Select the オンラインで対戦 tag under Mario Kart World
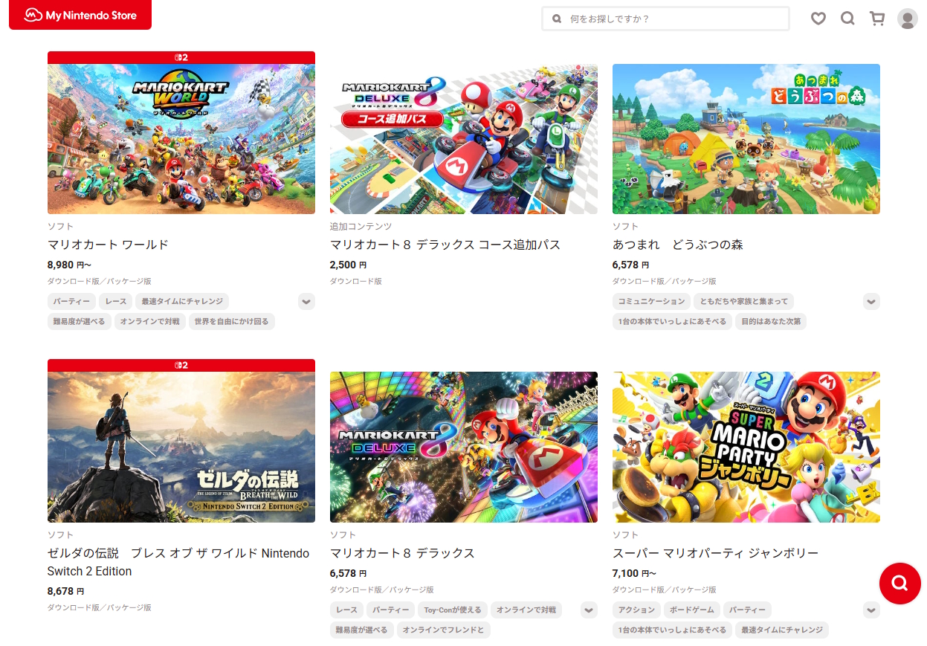Screen dimensions: 927x646 [x=149, y=321]
